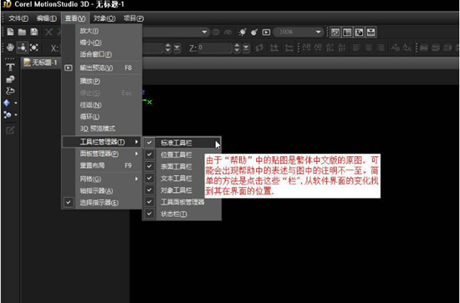Select the path drawing tool
The width and height of the screenshot is (460, 303).
10,91
